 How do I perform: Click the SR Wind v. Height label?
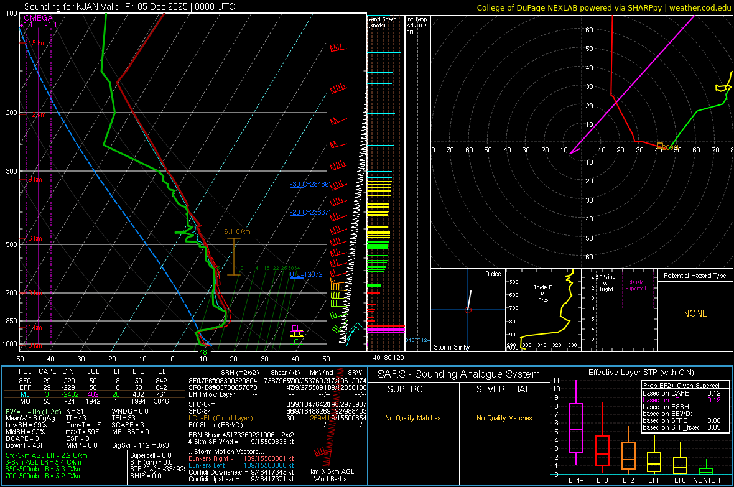(x=605, y=283)
